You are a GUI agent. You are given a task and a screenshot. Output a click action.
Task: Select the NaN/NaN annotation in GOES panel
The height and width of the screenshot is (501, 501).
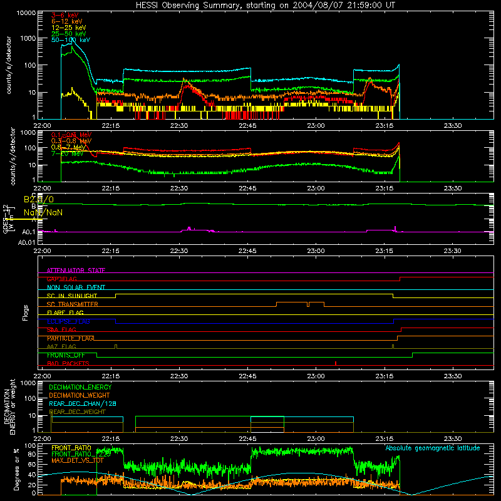pos(43,212)
